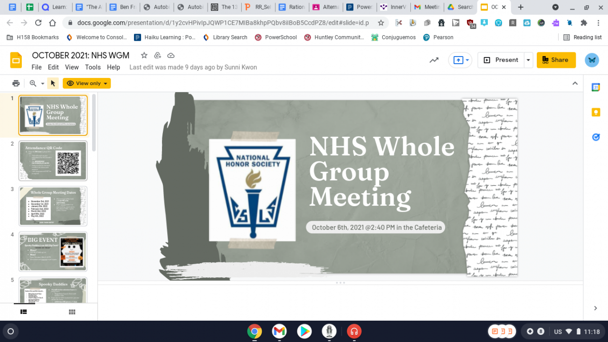Open the Help menu
Image resolution: width=608 pixels, height=342 pixels.
point(114,67)
